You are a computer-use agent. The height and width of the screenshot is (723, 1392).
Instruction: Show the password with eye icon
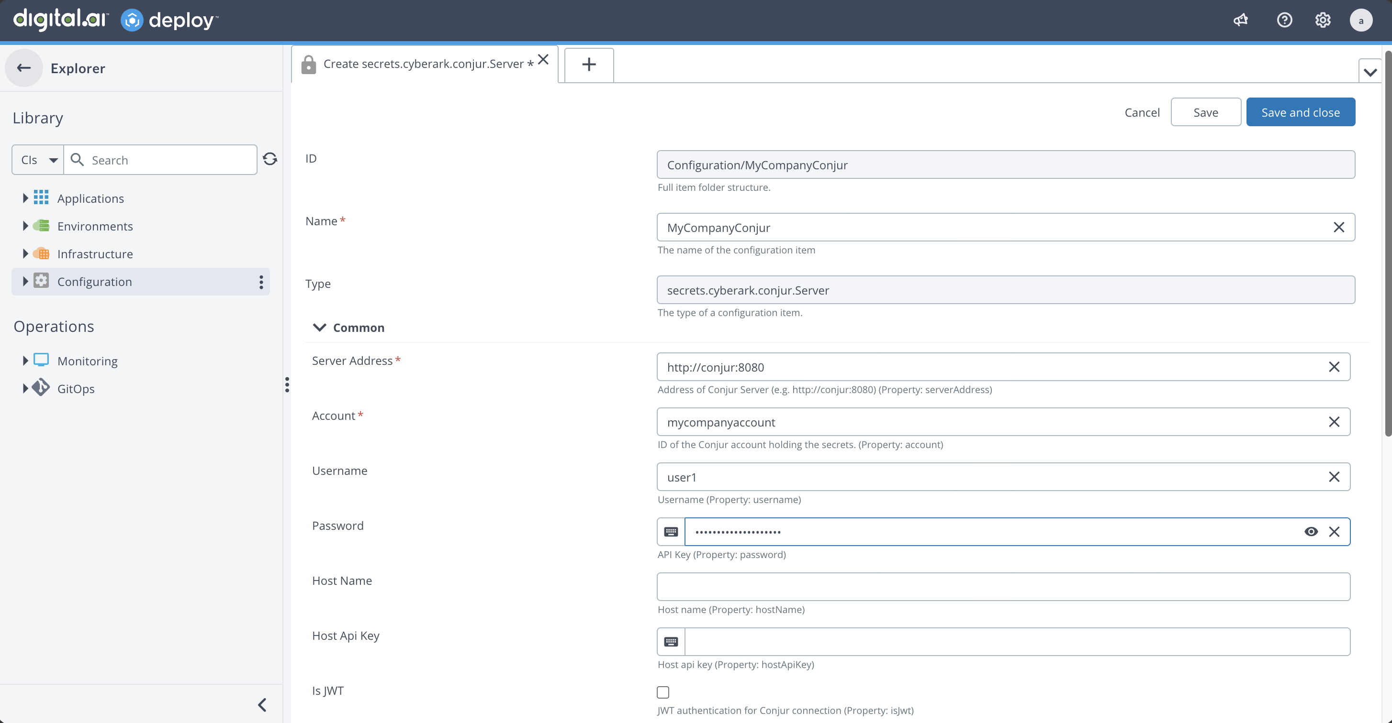coord(1311,532)
